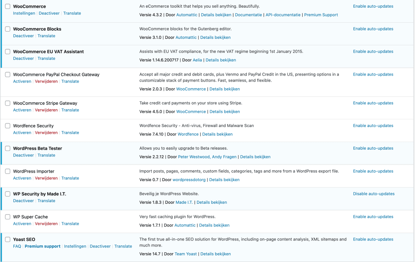Enable auto-updates for Wordfence Security
Screen dimensions: 415x262
tap(373, 126)
